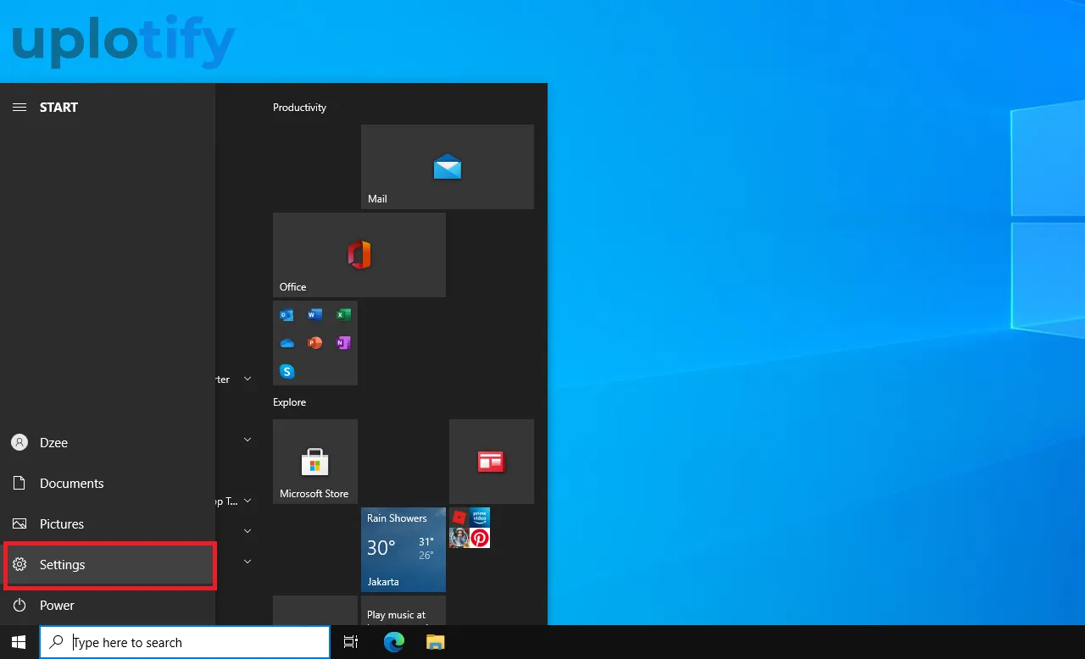Click the Windows Start button

click(19, 642)
